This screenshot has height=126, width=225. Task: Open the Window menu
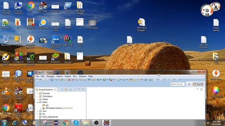pos(82,76)
